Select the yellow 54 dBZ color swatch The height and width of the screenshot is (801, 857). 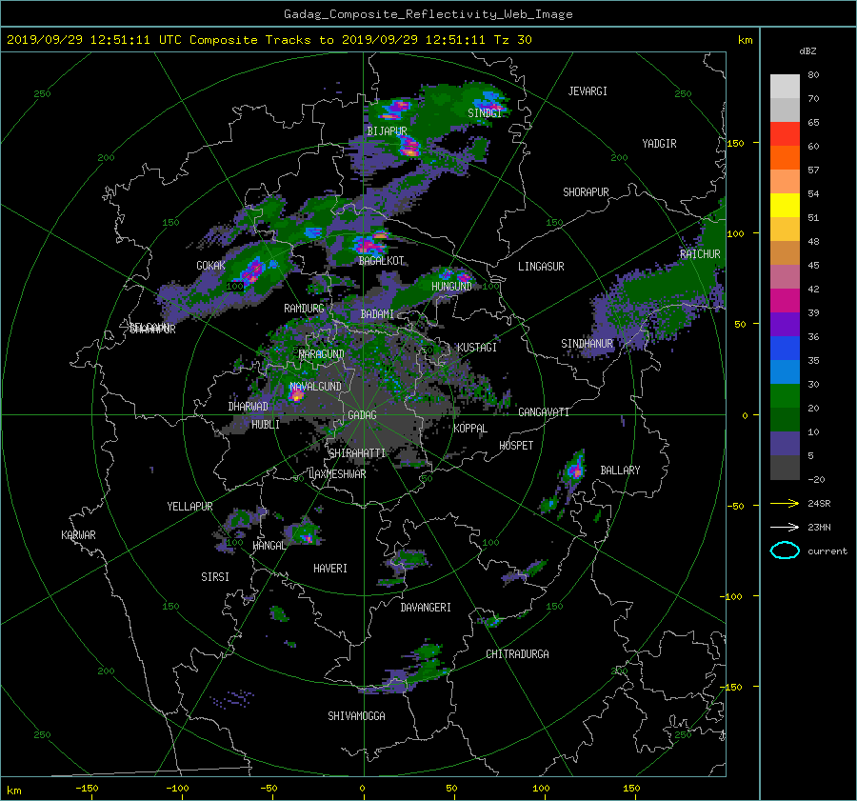pyautogui.click(x=785, y=206)
